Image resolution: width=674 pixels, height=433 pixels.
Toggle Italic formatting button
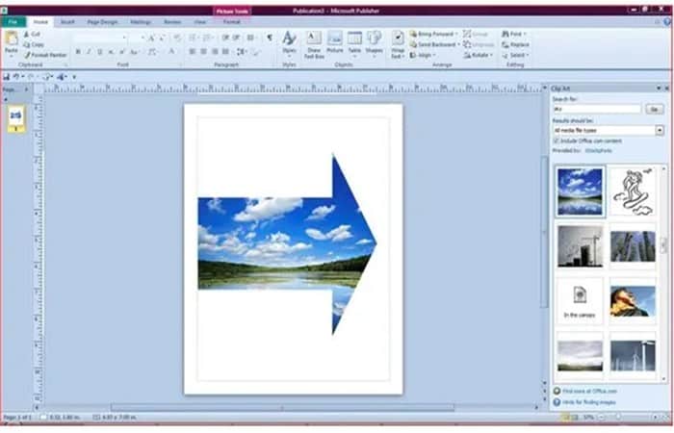[x=89, y=52]
